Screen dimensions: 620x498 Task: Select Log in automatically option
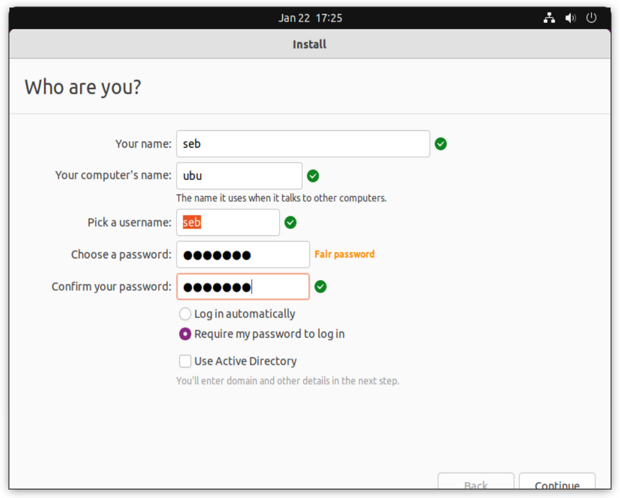click(185, 314)
